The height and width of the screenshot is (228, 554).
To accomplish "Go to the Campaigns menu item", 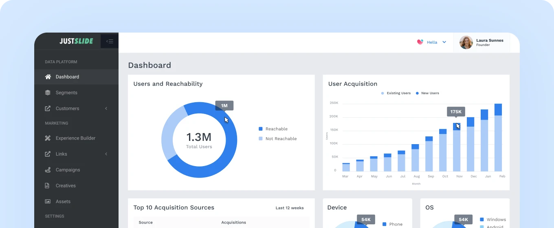I will click(68, 170).
